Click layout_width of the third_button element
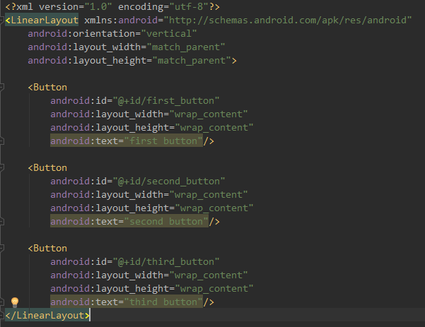 click(149, 275)
